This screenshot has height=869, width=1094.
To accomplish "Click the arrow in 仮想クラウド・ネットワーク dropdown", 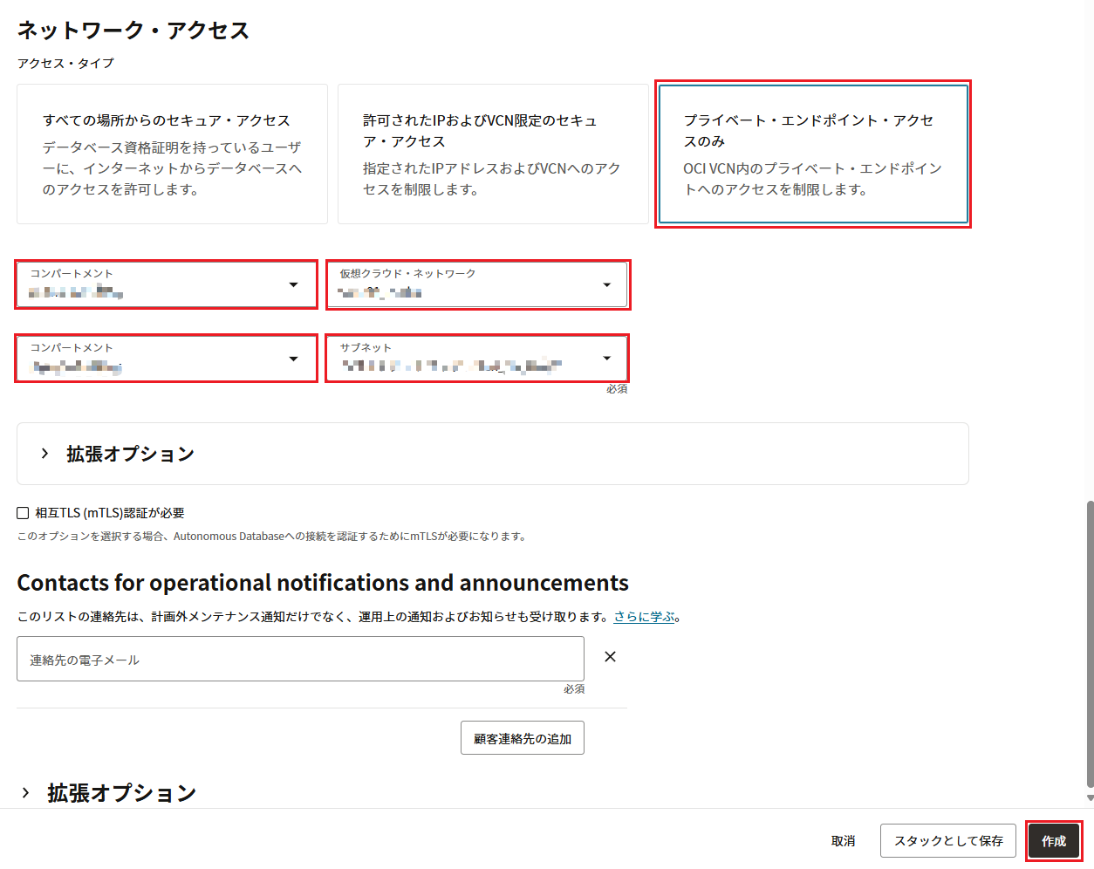I will (607, 284).
